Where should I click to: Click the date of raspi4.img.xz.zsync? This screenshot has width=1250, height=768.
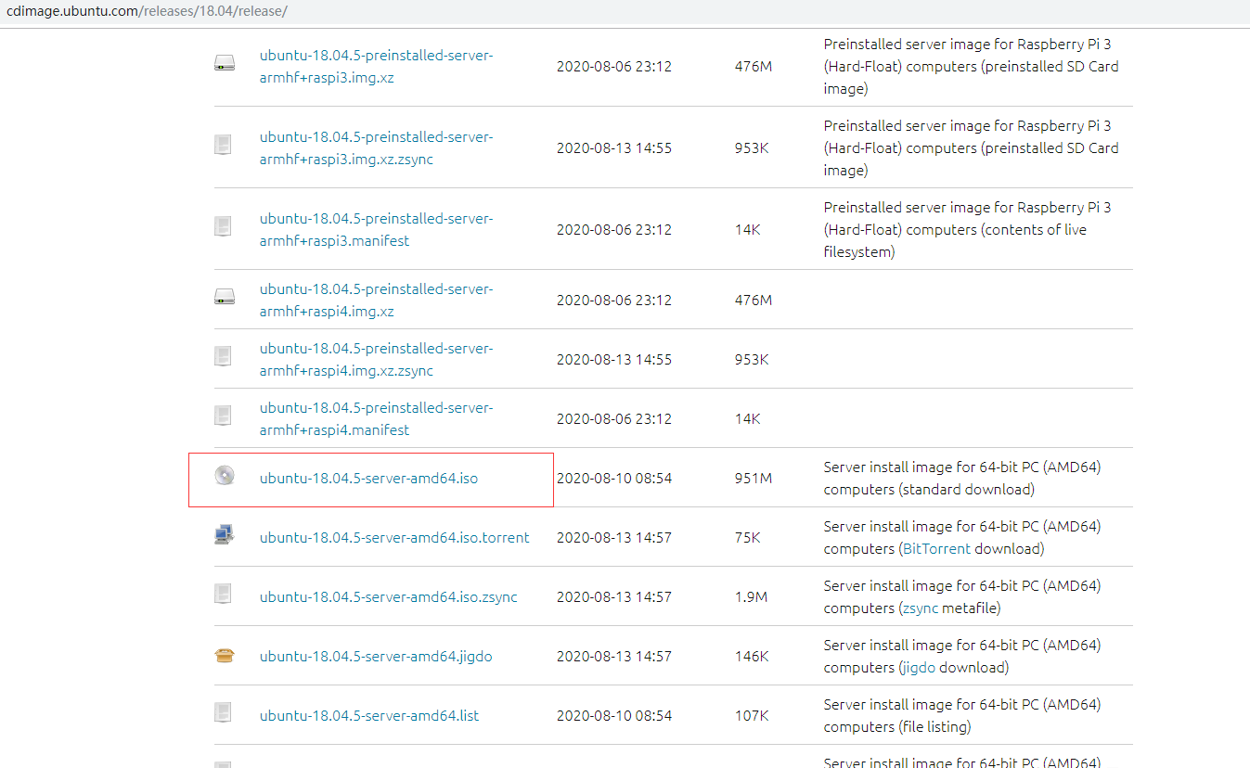point(614,360)
